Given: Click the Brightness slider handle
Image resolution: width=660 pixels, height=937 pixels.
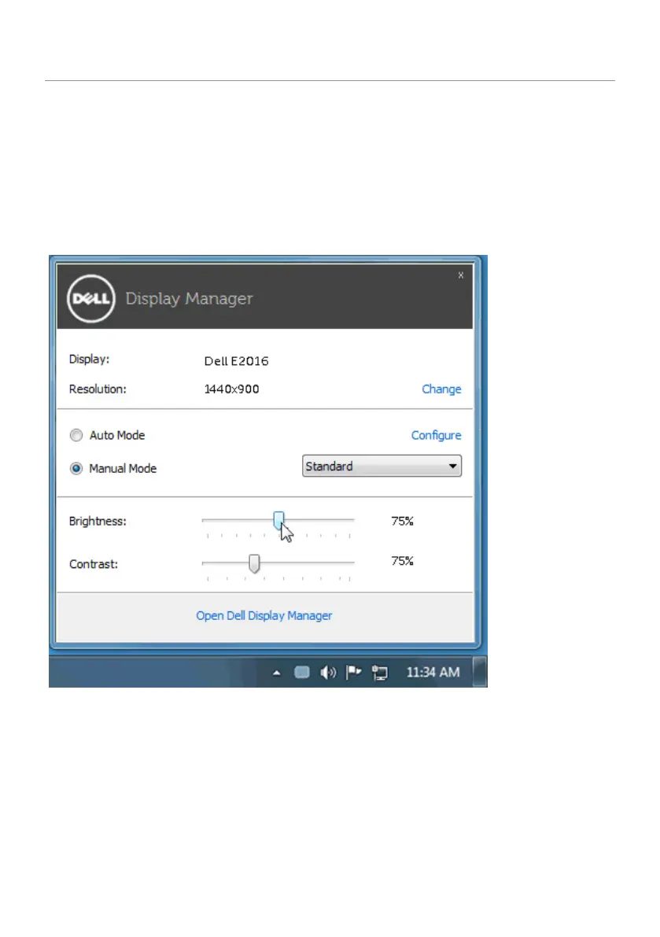Looking at the screenshot, I should tap(278, 521).
